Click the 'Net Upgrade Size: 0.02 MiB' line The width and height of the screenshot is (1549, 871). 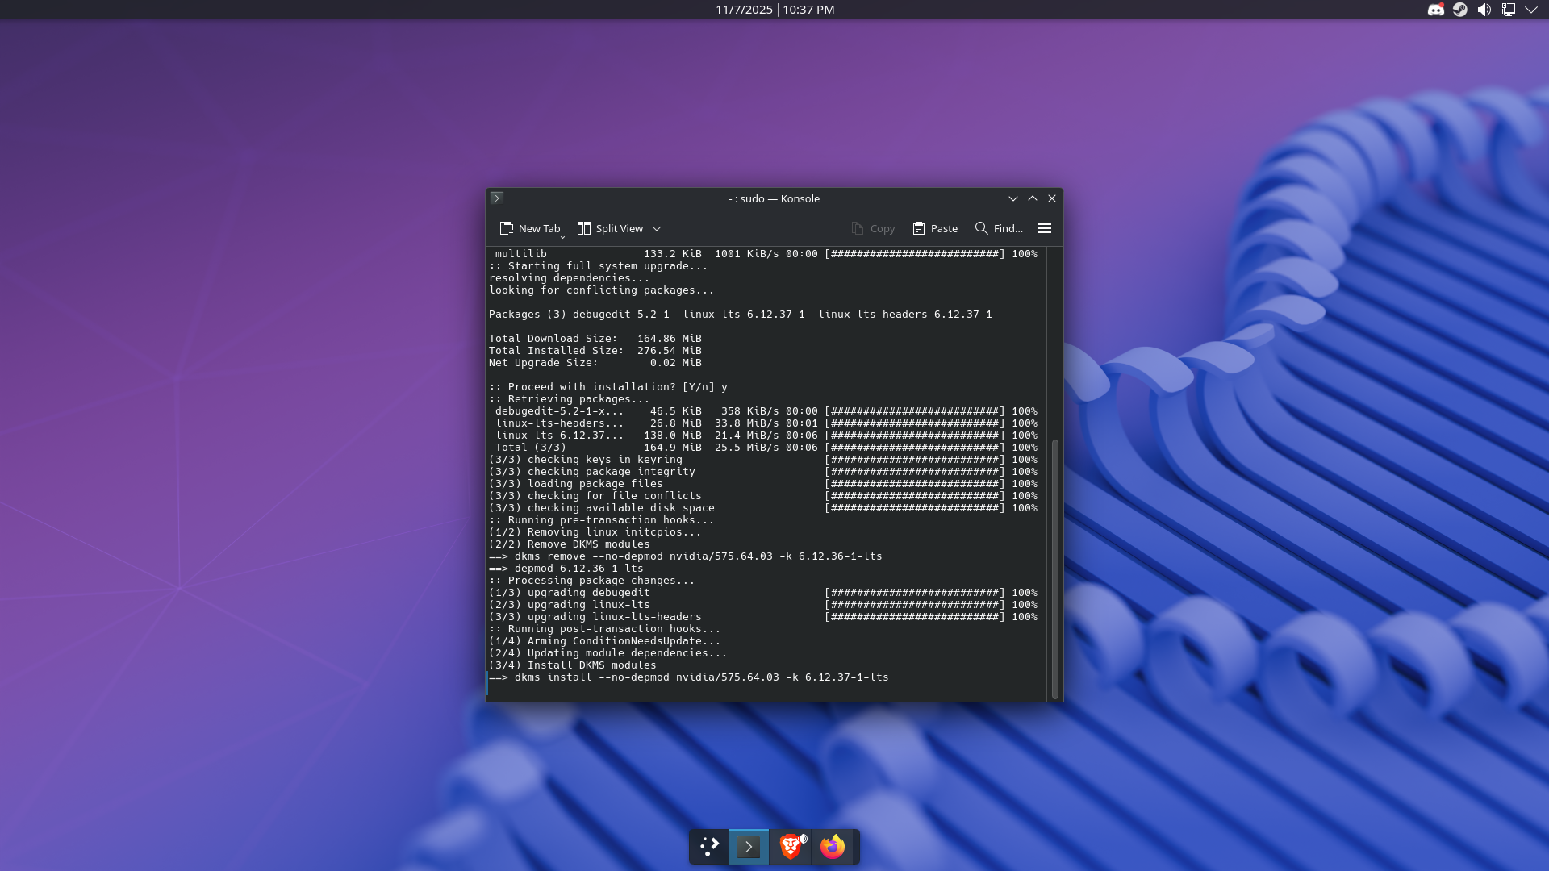(595, 363)
